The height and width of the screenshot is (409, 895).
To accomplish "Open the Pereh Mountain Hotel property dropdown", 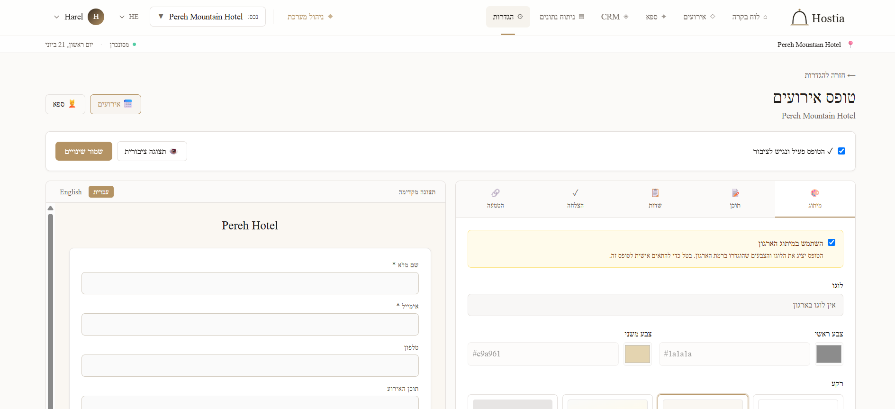I will pos(208,17).
